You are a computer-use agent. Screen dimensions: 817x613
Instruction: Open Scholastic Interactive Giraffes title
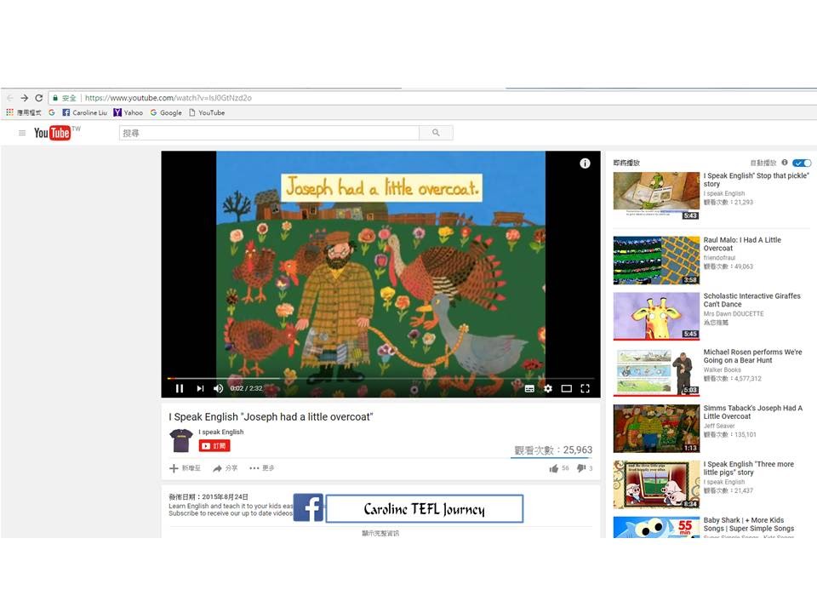(751, 300)
